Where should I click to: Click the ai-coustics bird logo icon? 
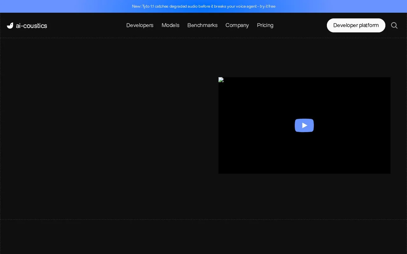tap(10, 26)
